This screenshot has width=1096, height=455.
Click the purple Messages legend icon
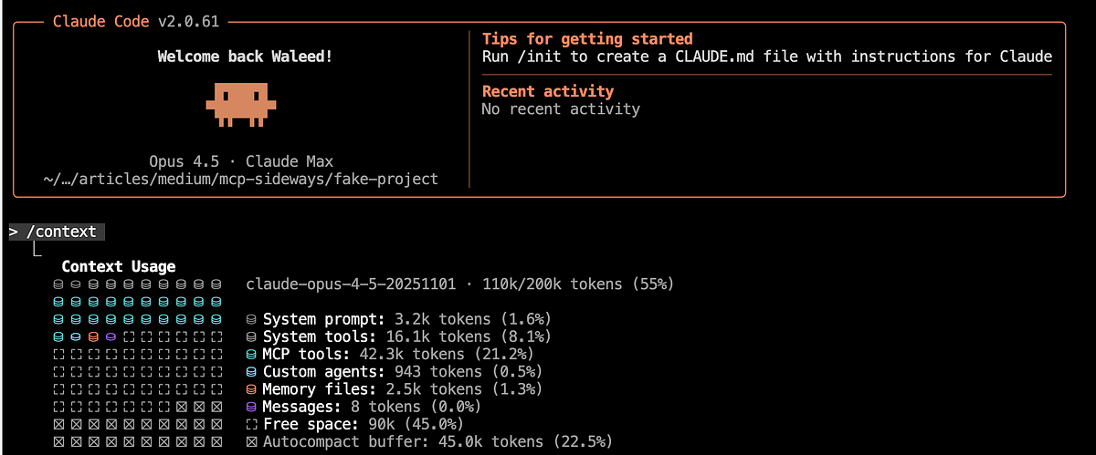click(252, 407)
